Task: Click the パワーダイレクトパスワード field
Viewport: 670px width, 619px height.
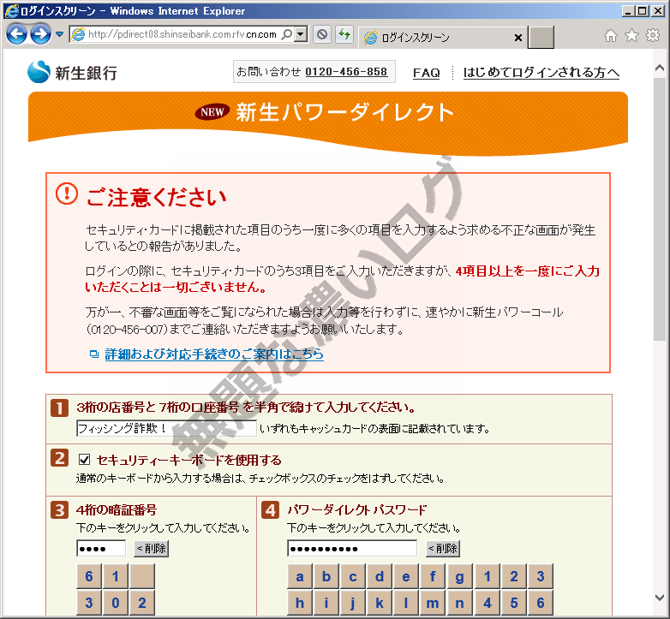Action: 352,548
